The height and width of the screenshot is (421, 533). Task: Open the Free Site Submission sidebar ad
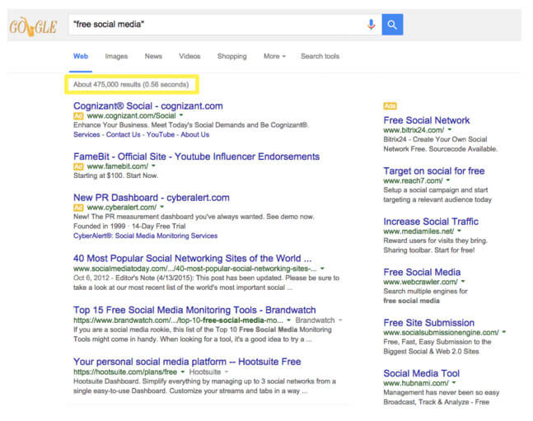pos(429,323)
